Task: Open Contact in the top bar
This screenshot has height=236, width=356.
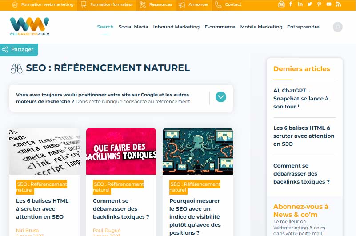Action: (x=233, y=4)
